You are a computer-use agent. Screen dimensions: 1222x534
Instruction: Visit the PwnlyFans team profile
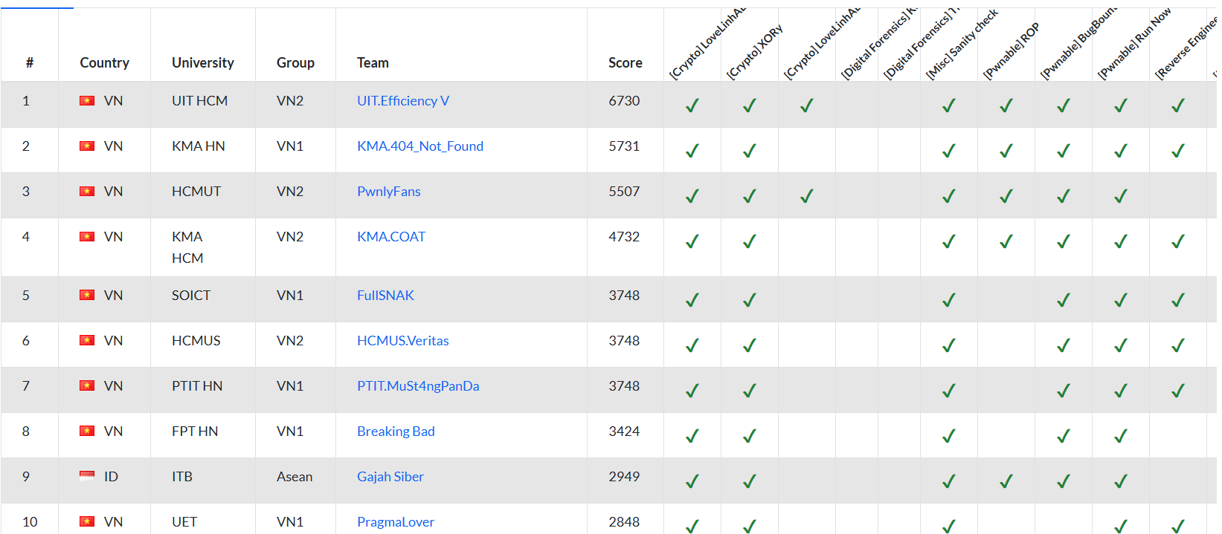pyautogui.click(x=388, y=192)
